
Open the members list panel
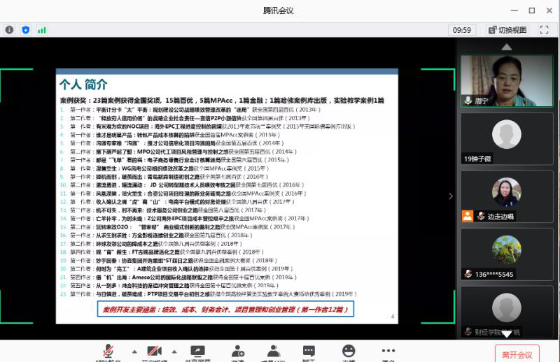click(x=273, y=351)
